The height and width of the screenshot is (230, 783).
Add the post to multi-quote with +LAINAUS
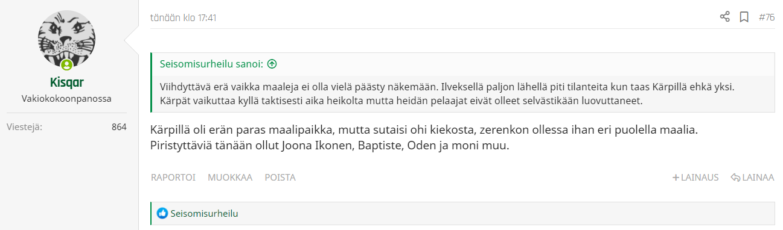coord(695,178)
